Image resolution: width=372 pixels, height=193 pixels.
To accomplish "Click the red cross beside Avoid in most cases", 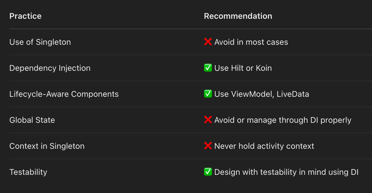I will (208, 42).
